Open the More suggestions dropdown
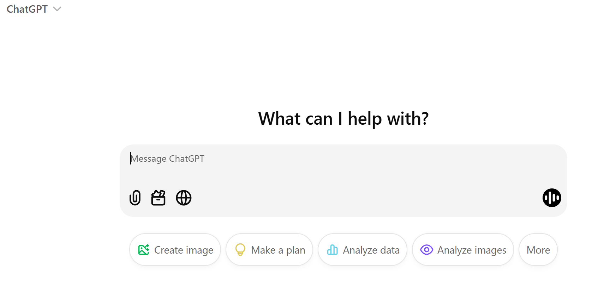 [538, 249]
